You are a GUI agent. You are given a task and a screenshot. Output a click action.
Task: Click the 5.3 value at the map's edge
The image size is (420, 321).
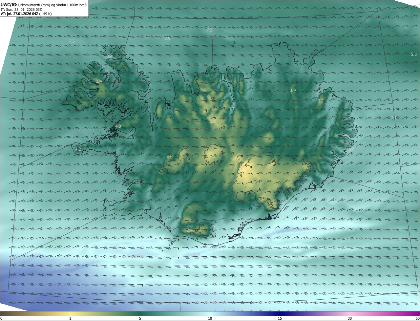pyautogui.click(x=414, y=54)
